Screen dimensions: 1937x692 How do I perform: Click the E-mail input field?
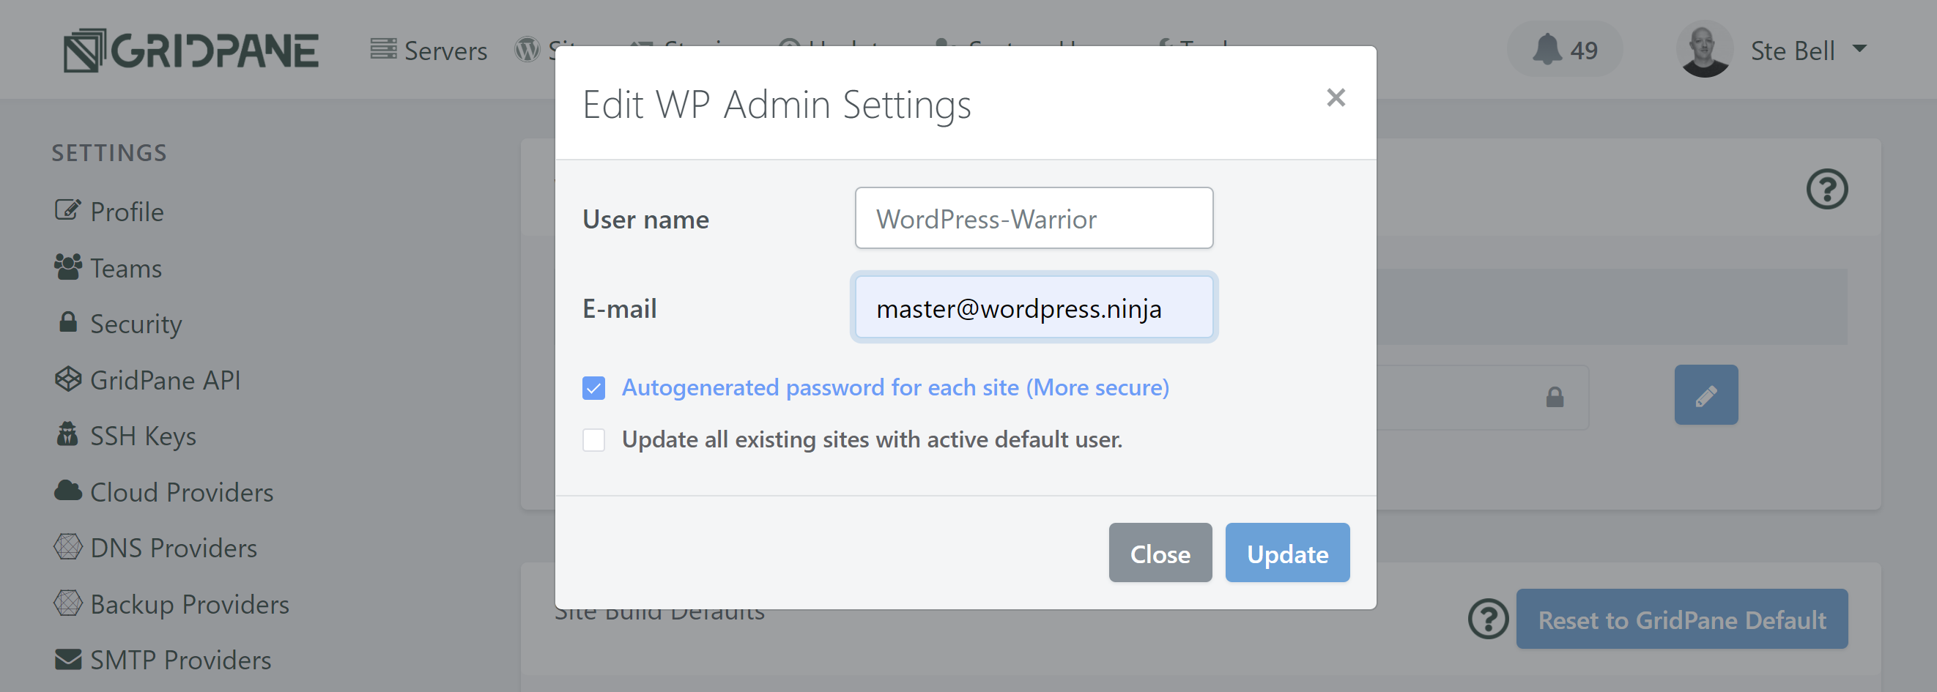(1034, 308)
